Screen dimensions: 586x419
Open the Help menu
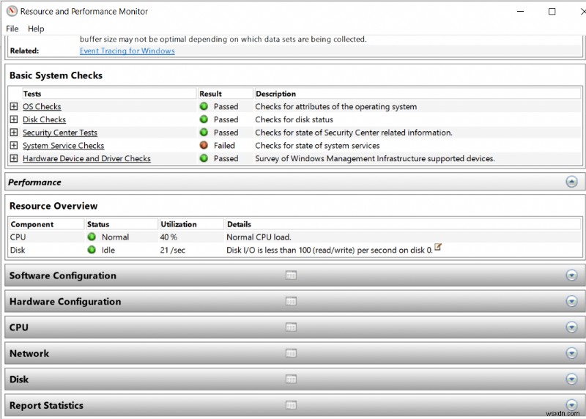pyautogui.click(x=36, y=29)
